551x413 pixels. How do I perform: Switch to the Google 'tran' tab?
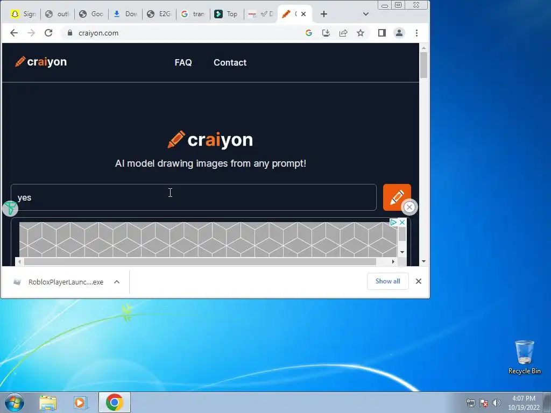[x=193, y=14]
